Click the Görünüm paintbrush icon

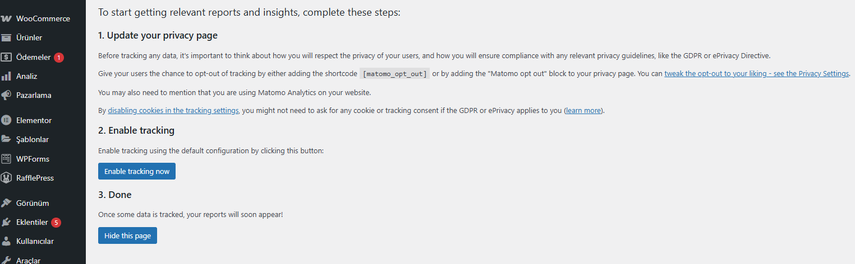coord(6,203)
